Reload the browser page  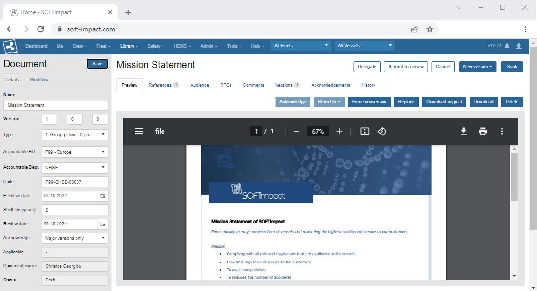click(x=40, y=29)
